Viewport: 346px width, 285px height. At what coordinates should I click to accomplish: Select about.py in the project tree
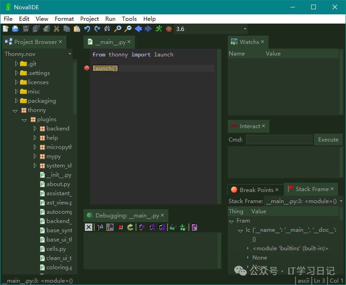[x=58, y=184]
